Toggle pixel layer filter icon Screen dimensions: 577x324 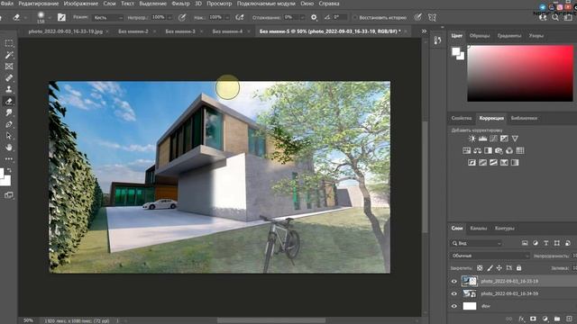(525, 243)
